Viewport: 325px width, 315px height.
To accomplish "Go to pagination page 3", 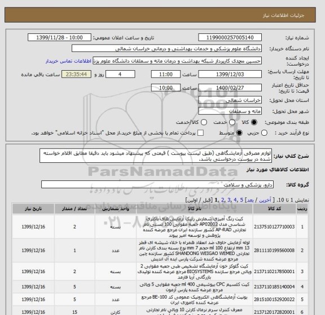I will (229, 200).
